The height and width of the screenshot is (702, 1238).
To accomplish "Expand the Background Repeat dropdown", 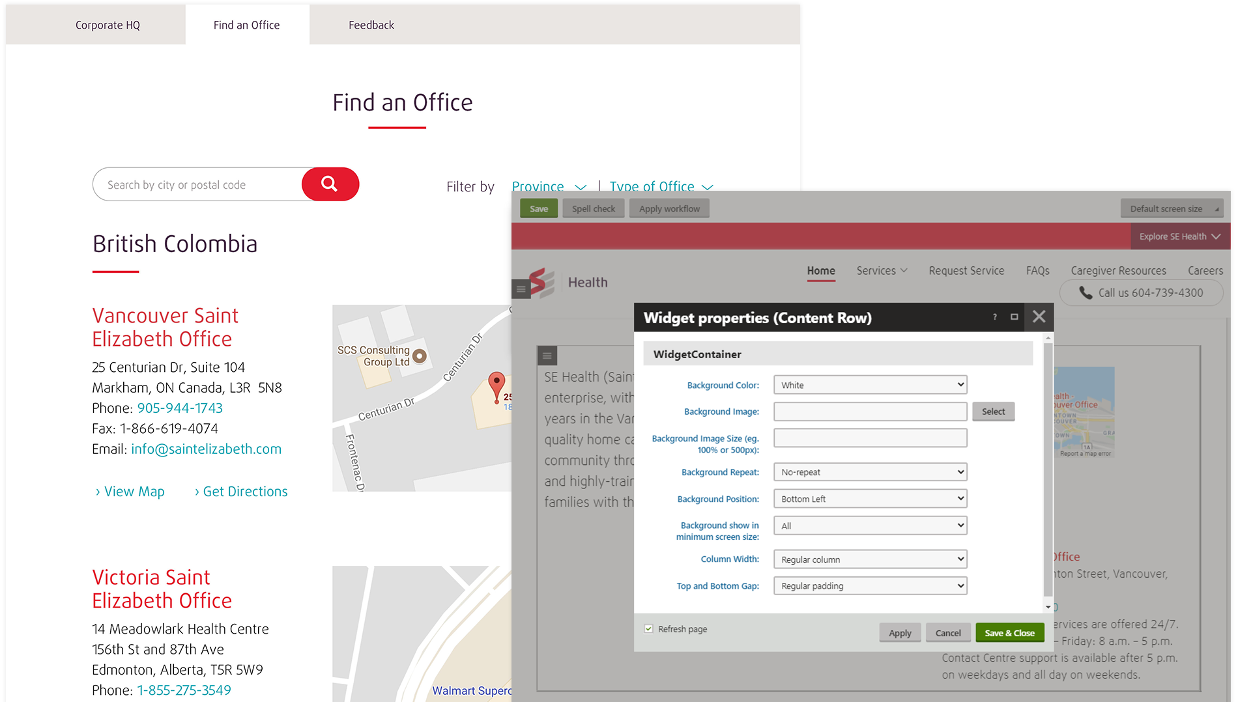I will tap(869, 472).
